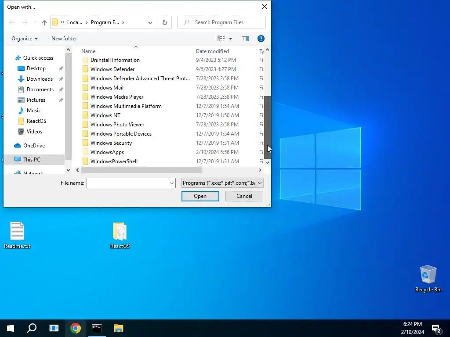Select Downloads in navigation pane
Viewport: 450px width, 337px height.
click(x=40, y=79)
